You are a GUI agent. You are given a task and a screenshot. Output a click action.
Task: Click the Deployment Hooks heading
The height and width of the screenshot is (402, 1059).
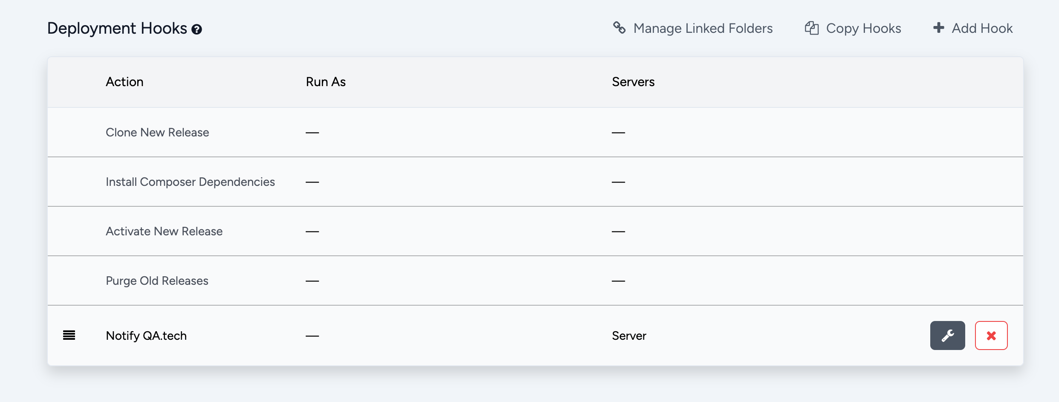click(117, 29)
